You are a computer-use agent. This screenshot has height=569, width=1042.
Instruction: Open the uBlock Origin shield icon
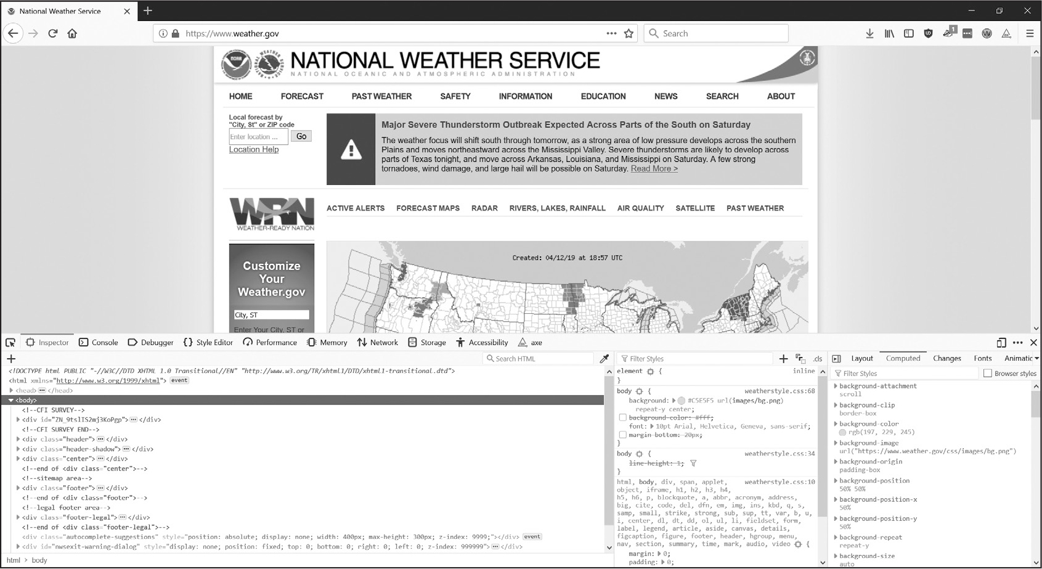pyautogui.click(x=929, y=33)
